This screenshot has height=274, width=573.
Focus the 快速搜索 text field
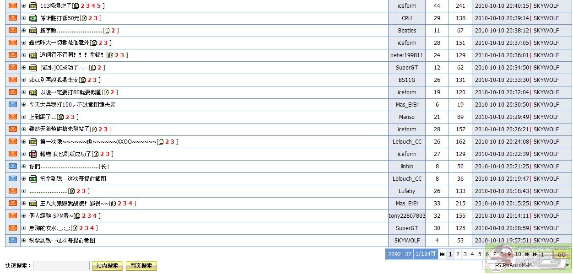tap(61, 266)
